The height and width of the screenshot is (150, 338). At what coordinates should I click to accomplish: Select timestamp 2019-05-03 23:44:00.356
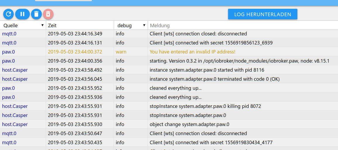75,61
